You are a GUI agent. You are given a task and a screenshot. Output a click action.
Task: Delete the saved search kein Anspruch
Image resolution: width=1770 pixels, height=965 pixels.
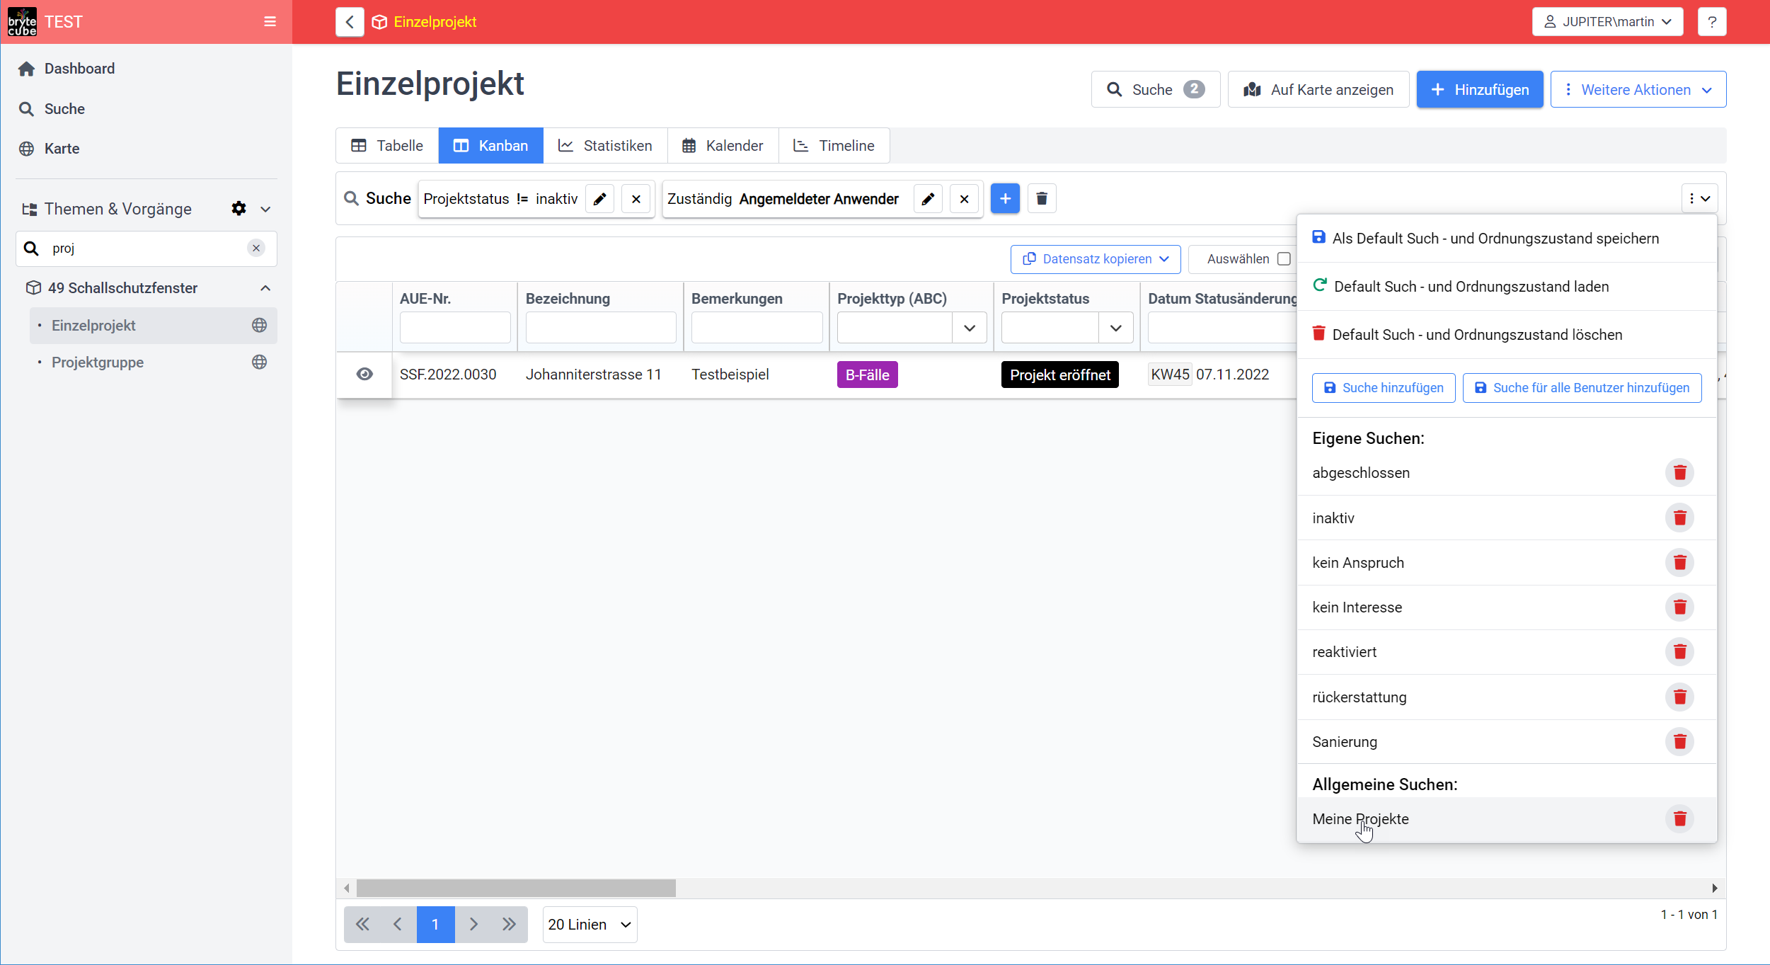coord(1679,562)
